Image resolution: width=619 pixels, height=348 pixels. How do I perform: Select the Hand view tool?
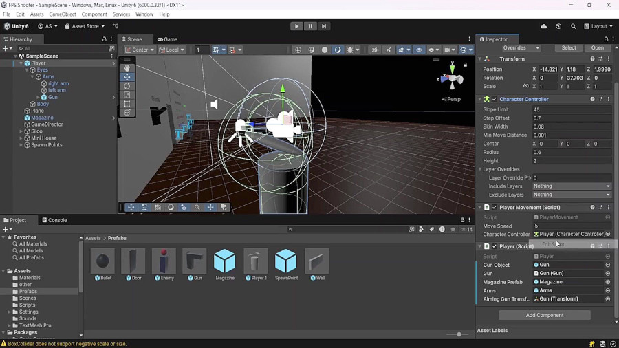[x=127, y=68]
